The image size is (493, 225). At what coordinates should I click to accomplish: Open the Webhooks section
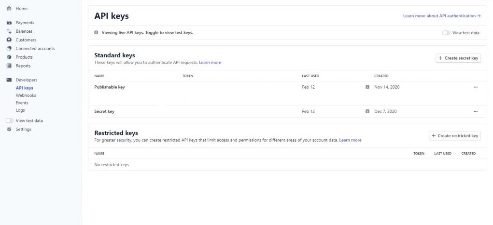tap(26, 95)
